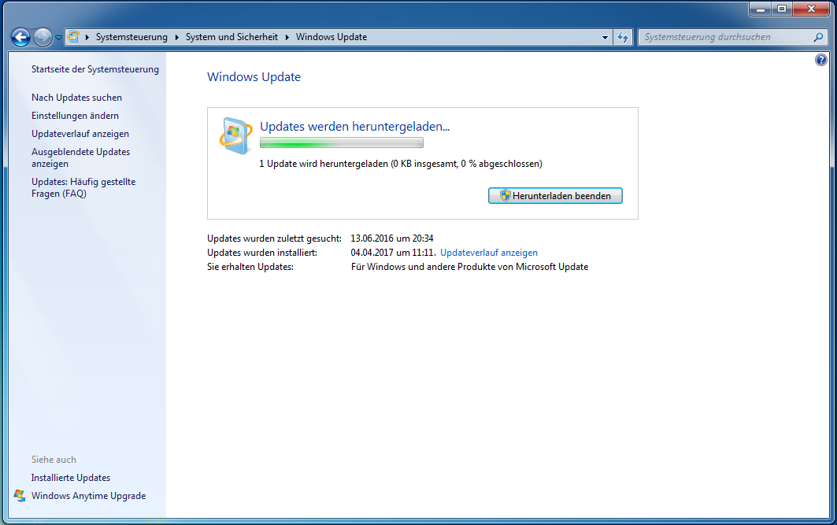The height and width of the screenshot is (525, 837).
Task: Click the Windows Anytime Upgrade flag icon
Action: [x=20, y=496]
